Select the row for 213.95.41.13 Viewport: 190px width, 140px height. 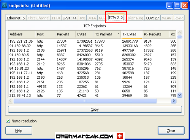pos(92,95)
